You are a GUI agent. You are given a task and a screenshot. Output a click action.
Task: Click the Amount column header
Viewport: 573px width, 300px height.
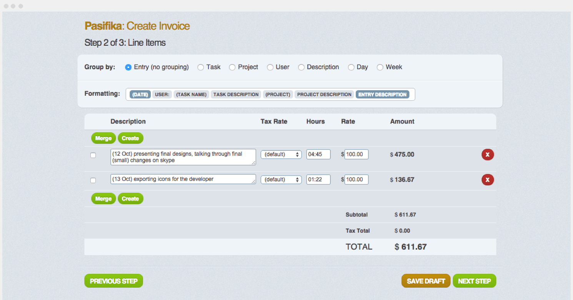tap(402, 122)
